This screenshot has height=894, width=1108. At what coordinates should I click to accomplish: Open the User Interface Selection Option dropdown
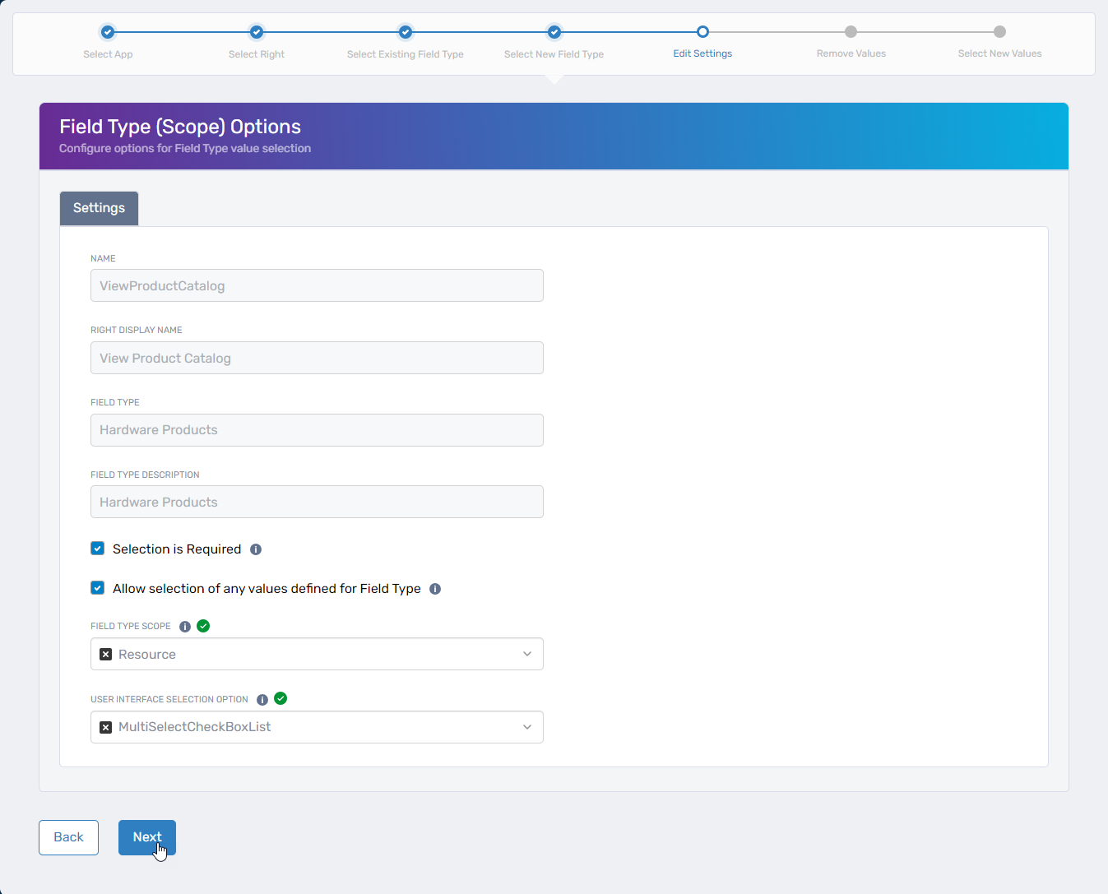pos(526,727)
